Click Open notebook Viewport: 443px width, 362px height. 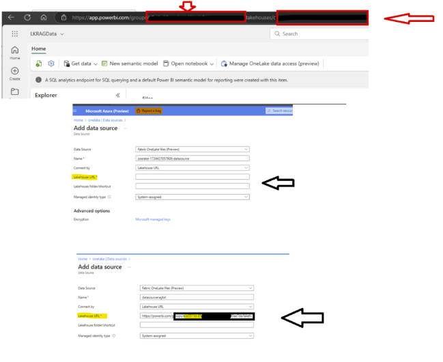click(186, 64)
